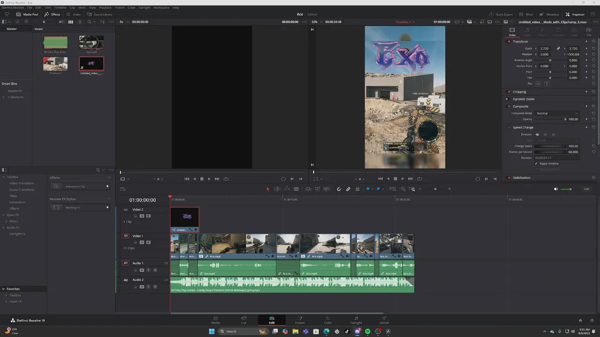Viewport: 600px width, 337px height.
Task: Add a blue Flag to clip
Action: 368,189
